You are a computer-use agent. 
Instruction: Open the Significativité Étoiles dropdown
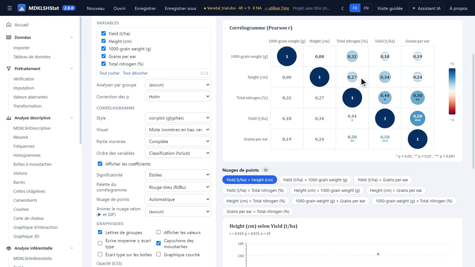tap(178, 175)
